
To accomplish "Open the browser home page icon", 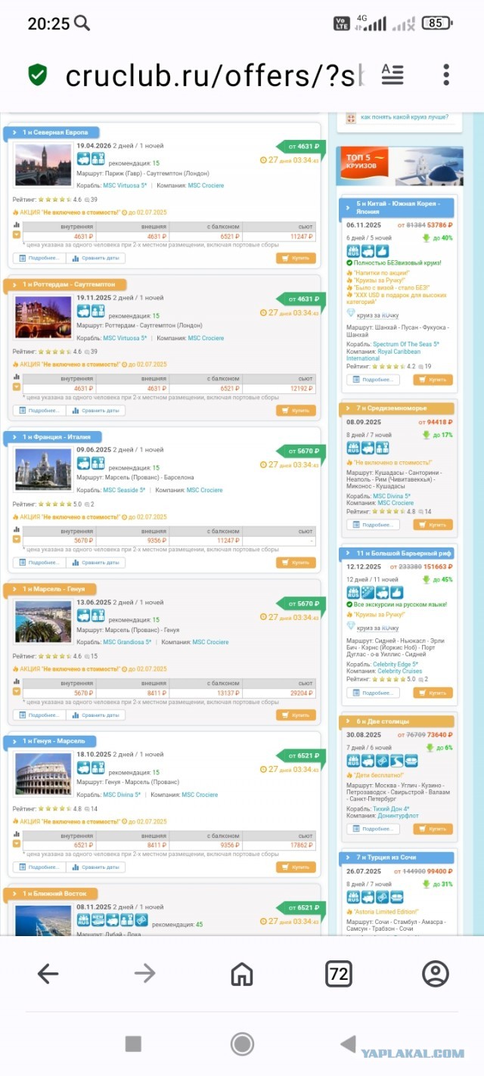I will (242, 974).
